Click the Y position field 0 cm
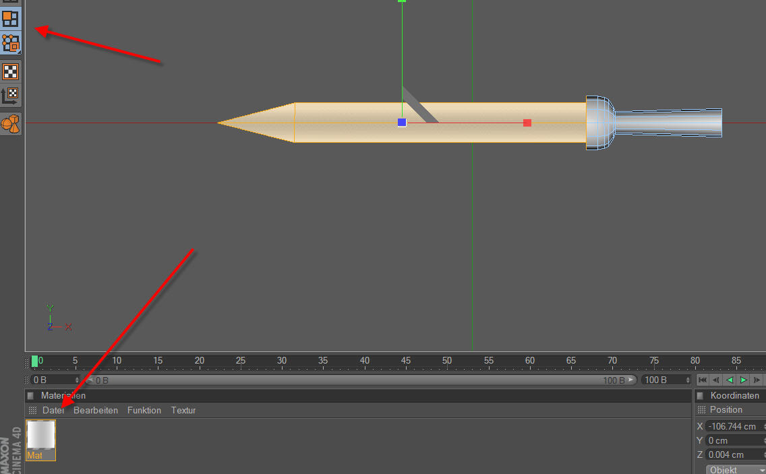The image size is (766, 474). [x=735, y=440]
